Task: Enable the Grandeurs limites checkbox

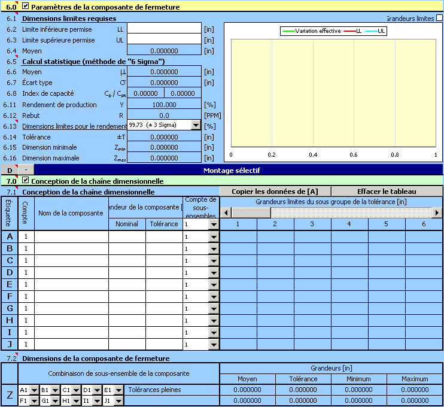Action: 439,18
